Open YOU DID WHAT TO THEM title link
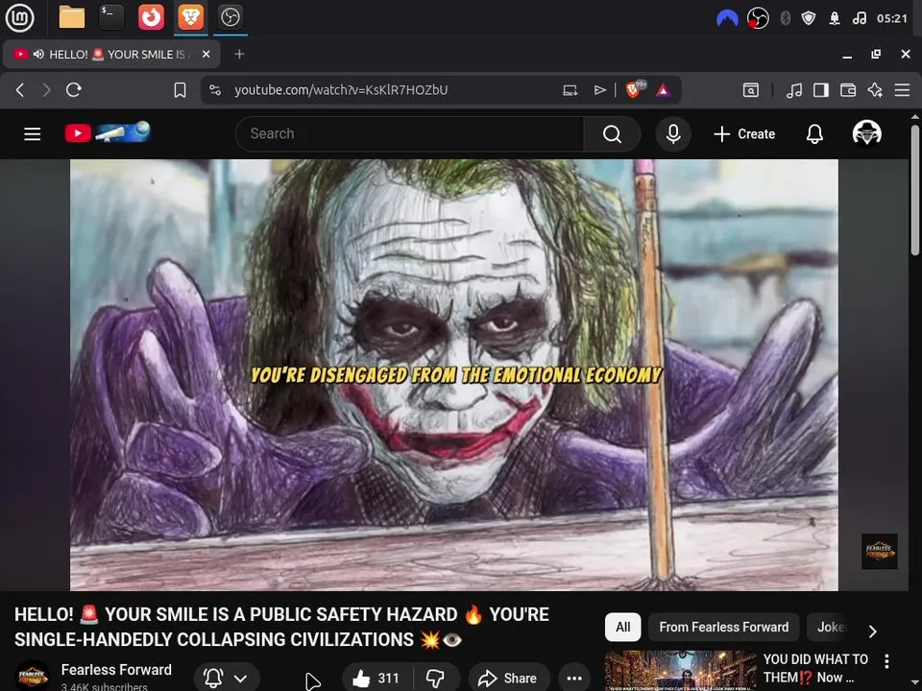Image resolution: width=922 pixels, height=691 pixels. pyautogui.click(x=815, y=668)
